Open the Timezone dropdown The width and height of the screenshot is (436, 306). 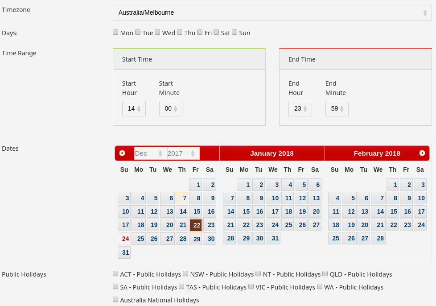click(272, 12)
